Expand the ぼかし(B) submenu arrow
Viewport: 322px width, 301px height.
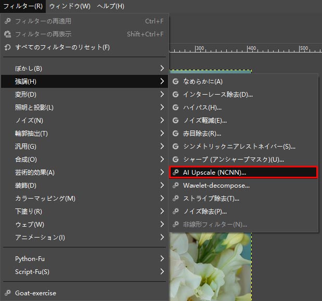162,69
